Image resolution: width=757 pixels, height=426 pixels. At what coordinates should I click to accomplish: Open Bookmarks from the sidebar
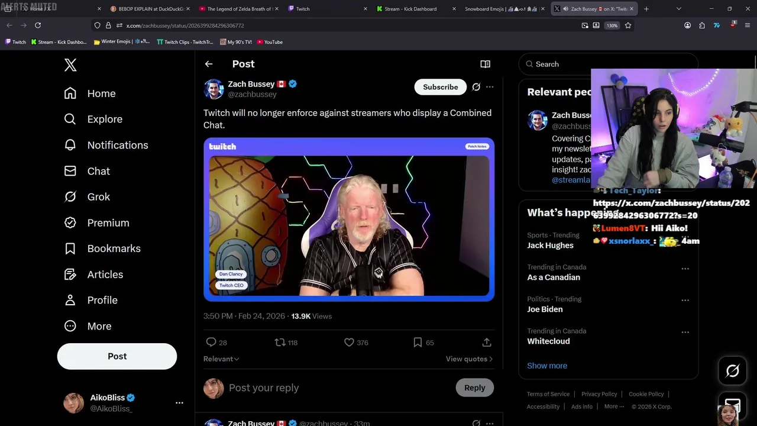click(102, 248)
